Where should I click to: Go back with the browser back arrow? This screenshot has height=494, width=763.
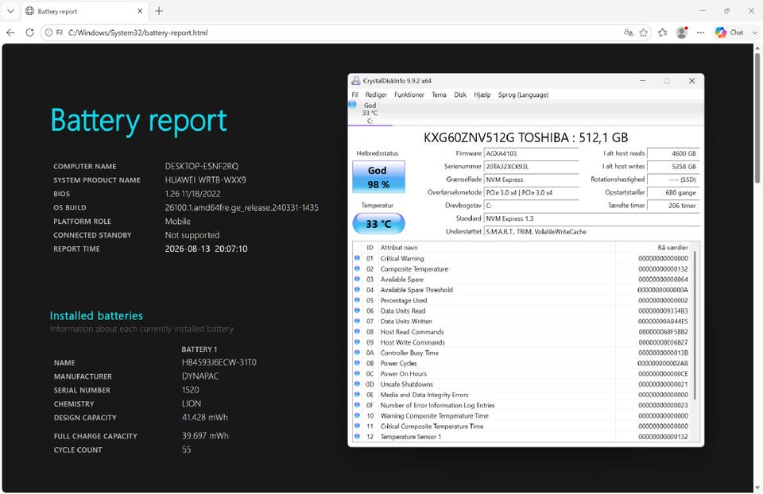(10, 33)
